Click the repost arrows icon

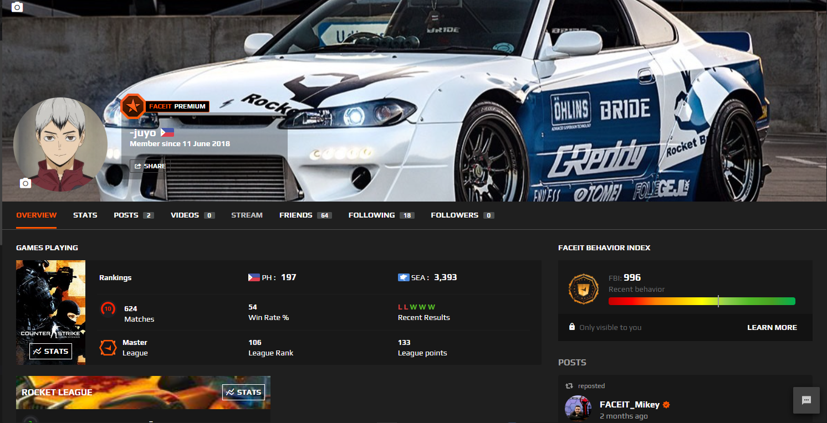pyautogui.click(x=569, y=386)
